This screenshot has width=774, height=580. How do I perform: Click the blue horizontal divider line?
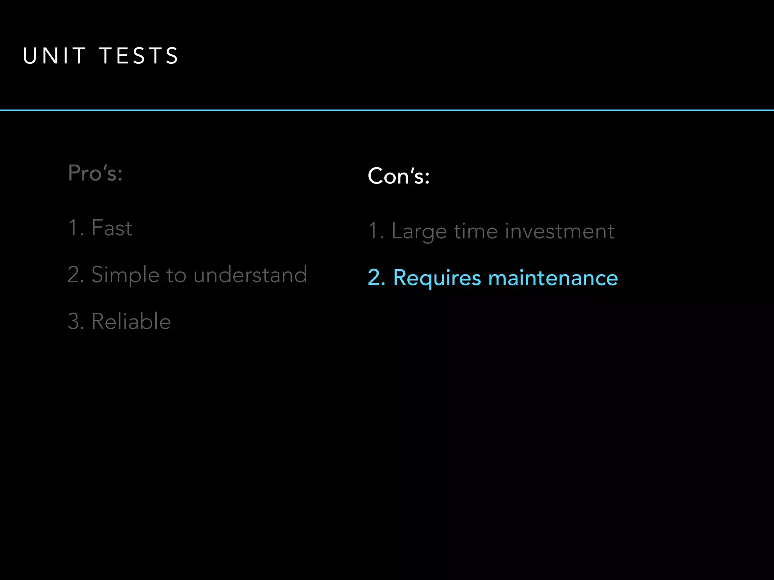pyautogui.click(x=387, y=110)
